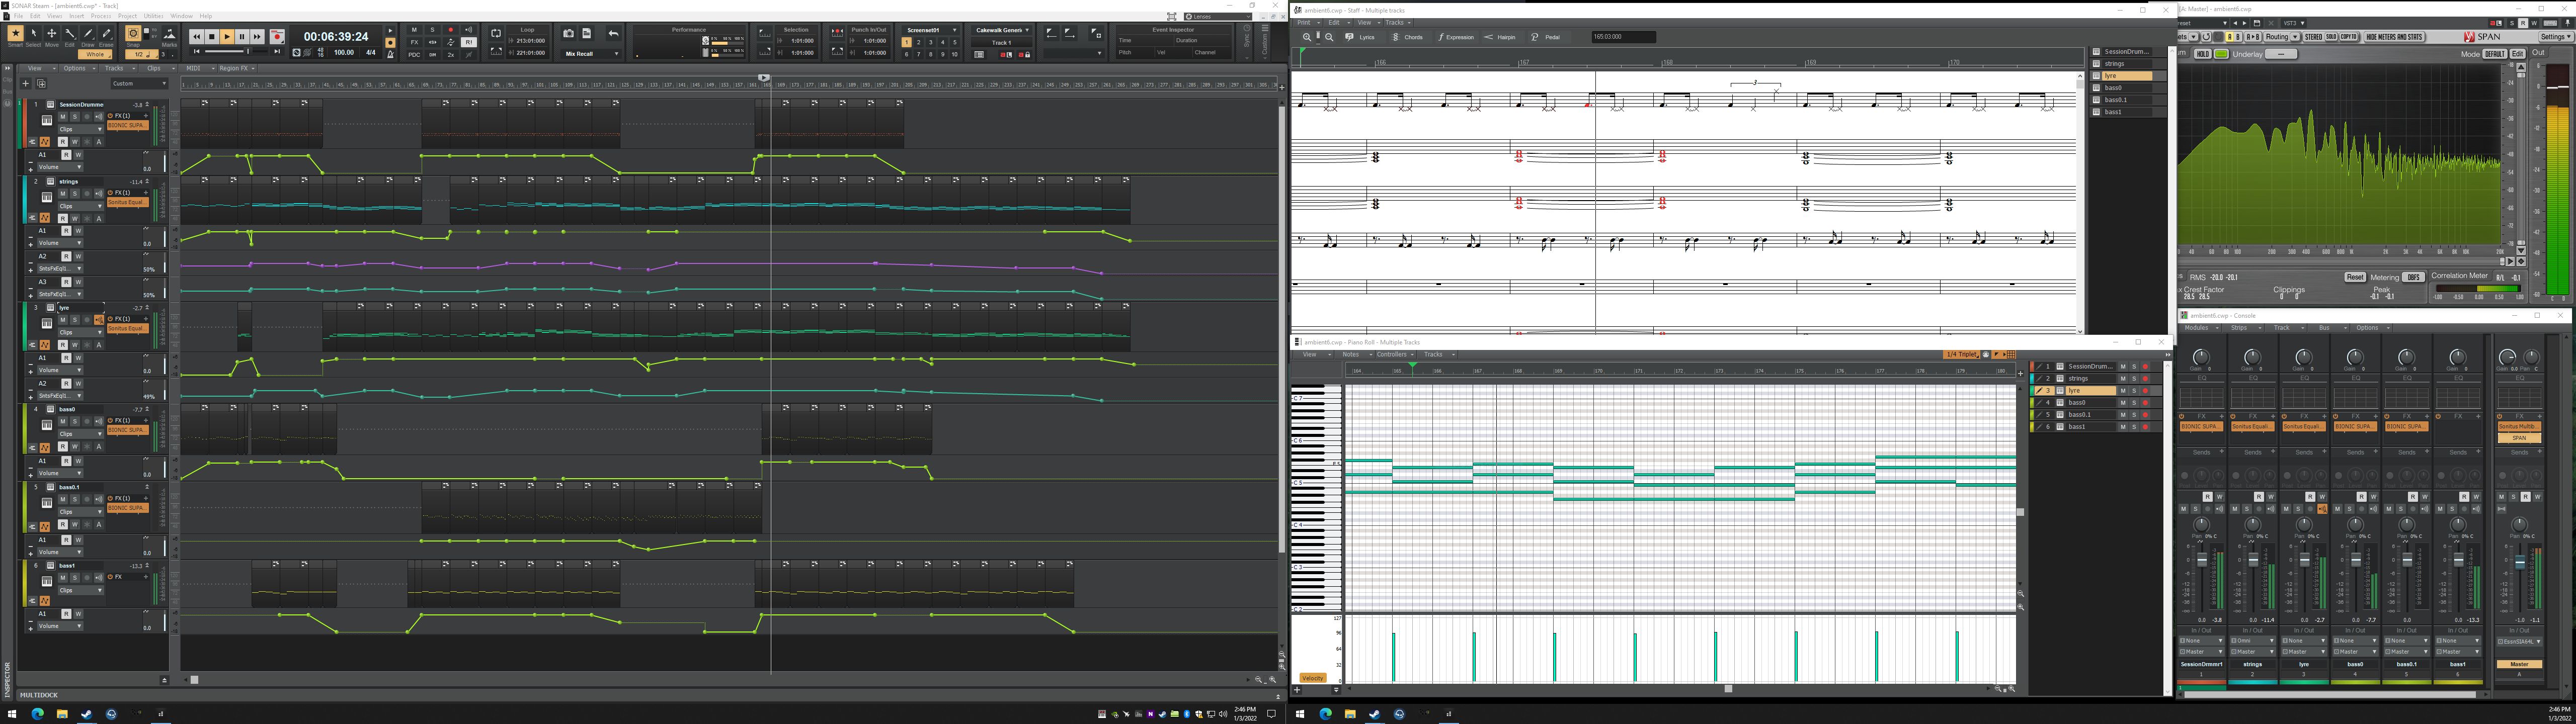
Task: Open Microsoft Edge from taskbar
Action: tap(38, 714)
